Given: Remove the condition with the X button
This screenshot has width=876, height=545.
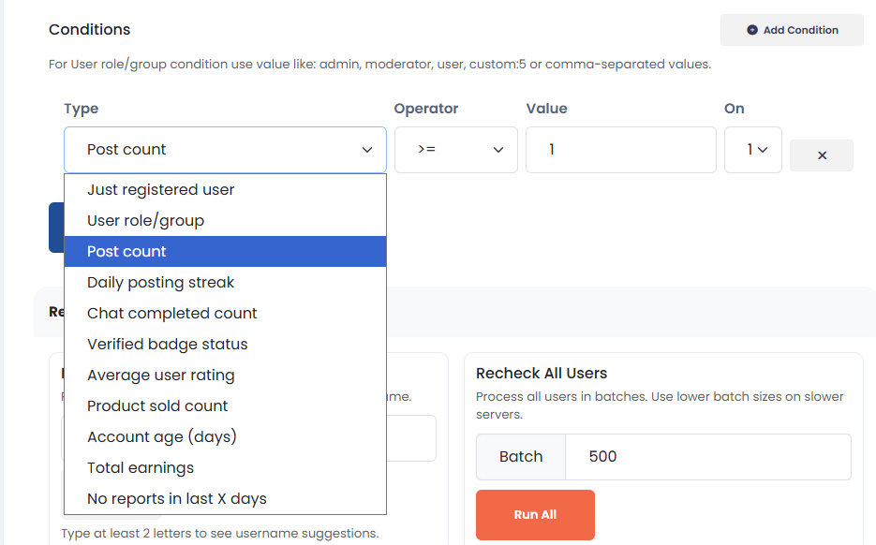Looking at the screenshot, I should [x=822, y=155].
